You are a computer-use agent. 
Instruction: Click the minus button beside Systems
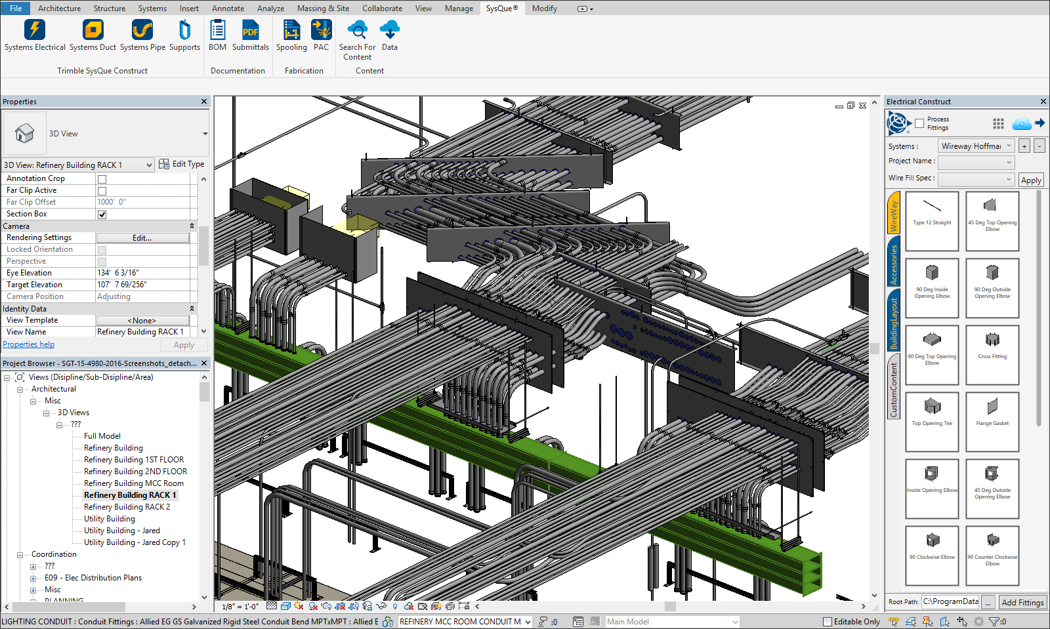click(1039, 146)
